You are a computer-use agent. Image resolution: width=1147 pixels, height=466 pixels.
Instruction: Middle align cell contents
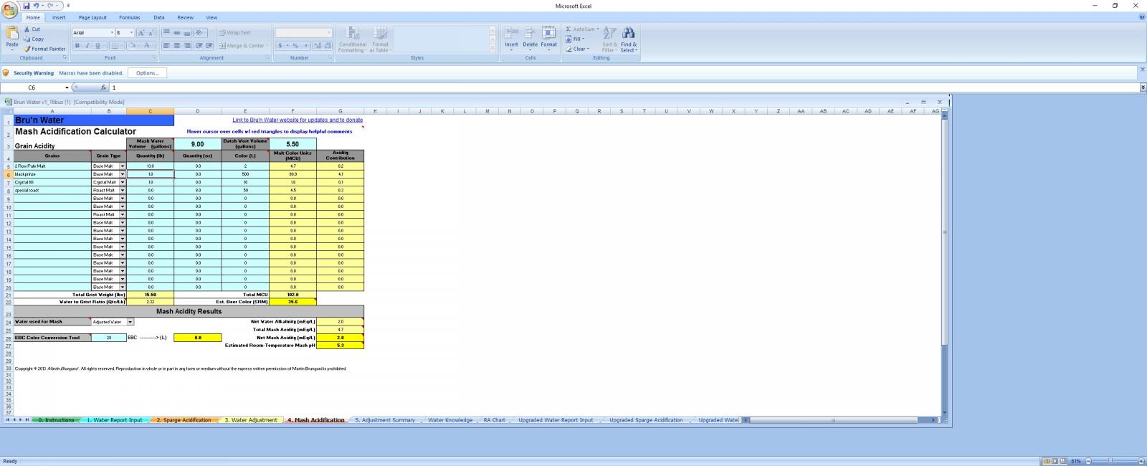click(x=176, y=33)
